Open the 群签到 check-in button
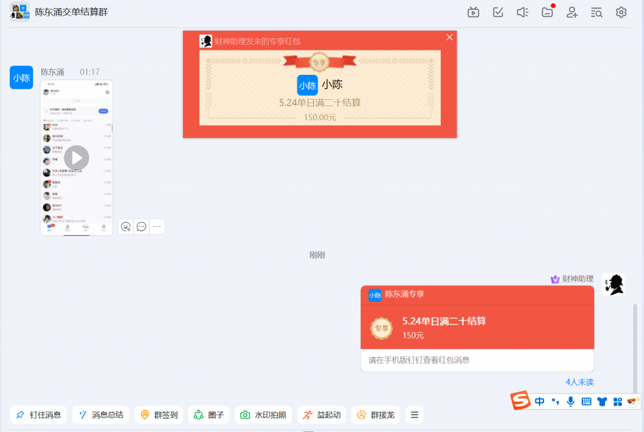This screenshot has width=644, height=432. point(159,415)
